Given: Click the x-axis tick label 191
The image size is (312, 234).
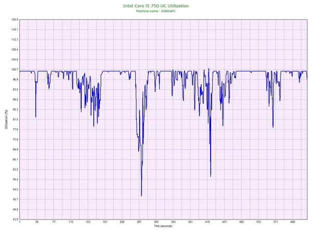Looking at the screenshot, I should (105, 222).
